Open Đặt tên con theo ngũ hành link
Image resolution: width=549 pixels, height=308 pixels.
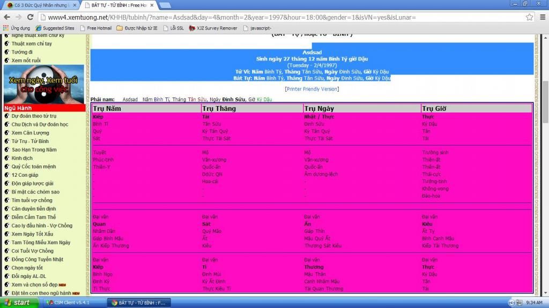point(41,293)
